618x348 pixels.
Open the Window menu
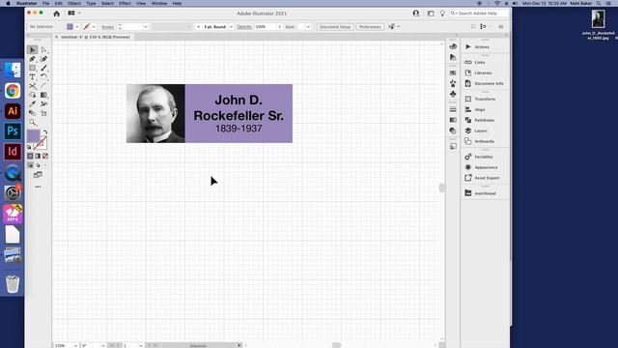(159, 3)
